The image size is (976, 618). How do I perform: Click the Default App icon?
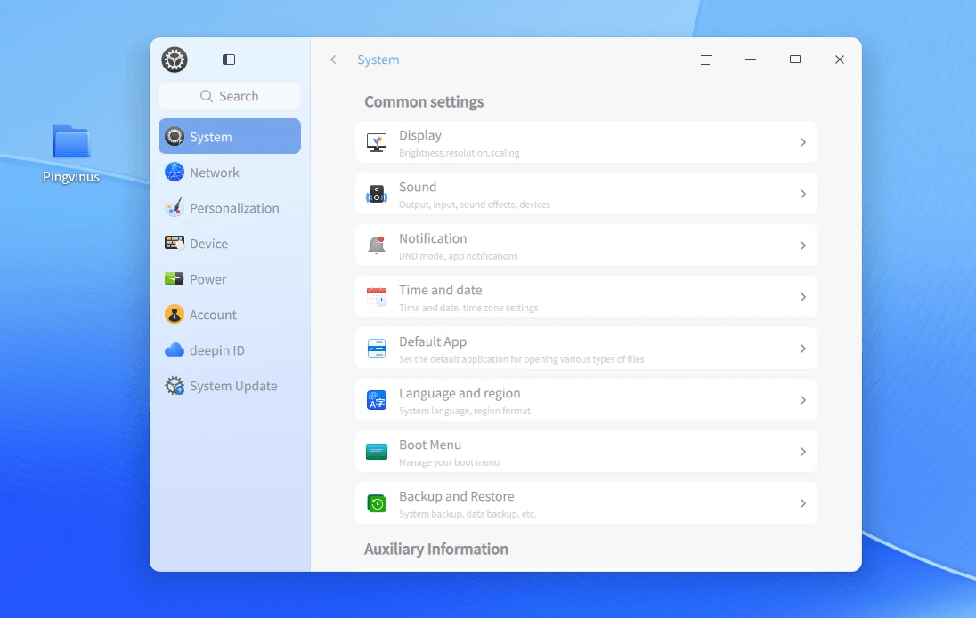377,349
